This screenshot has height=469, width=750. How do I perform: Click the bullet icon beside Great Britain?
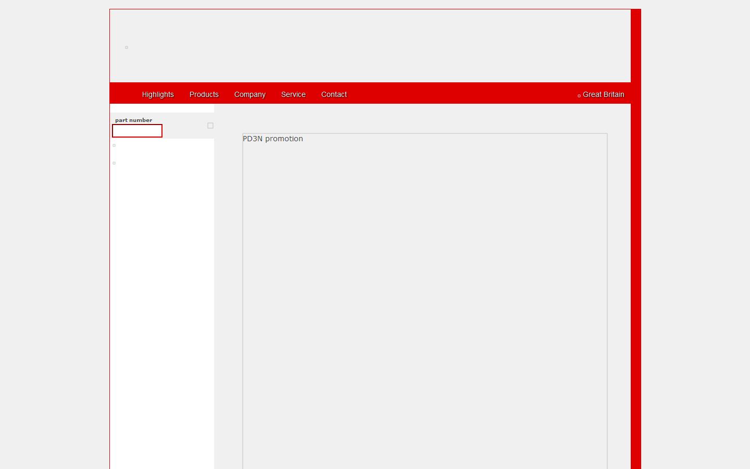click(579, 95)
